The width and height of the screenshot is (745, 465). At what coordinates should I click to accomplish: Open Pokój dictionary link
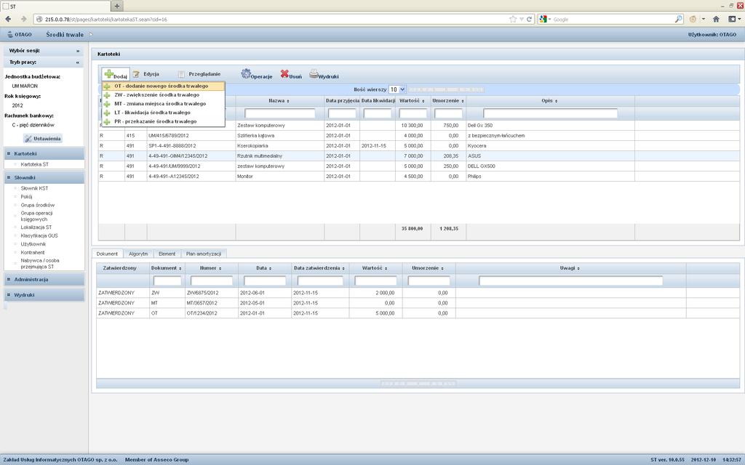coord(27,196)
